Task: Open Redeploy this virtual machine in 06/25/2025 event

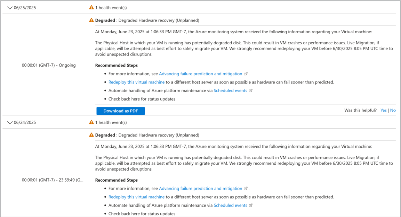Action: point(136,82)
